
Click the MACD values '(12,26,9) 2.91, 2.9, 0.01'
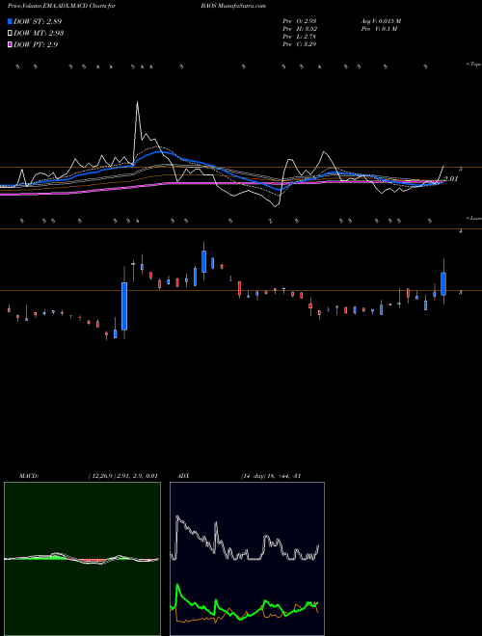123,476
